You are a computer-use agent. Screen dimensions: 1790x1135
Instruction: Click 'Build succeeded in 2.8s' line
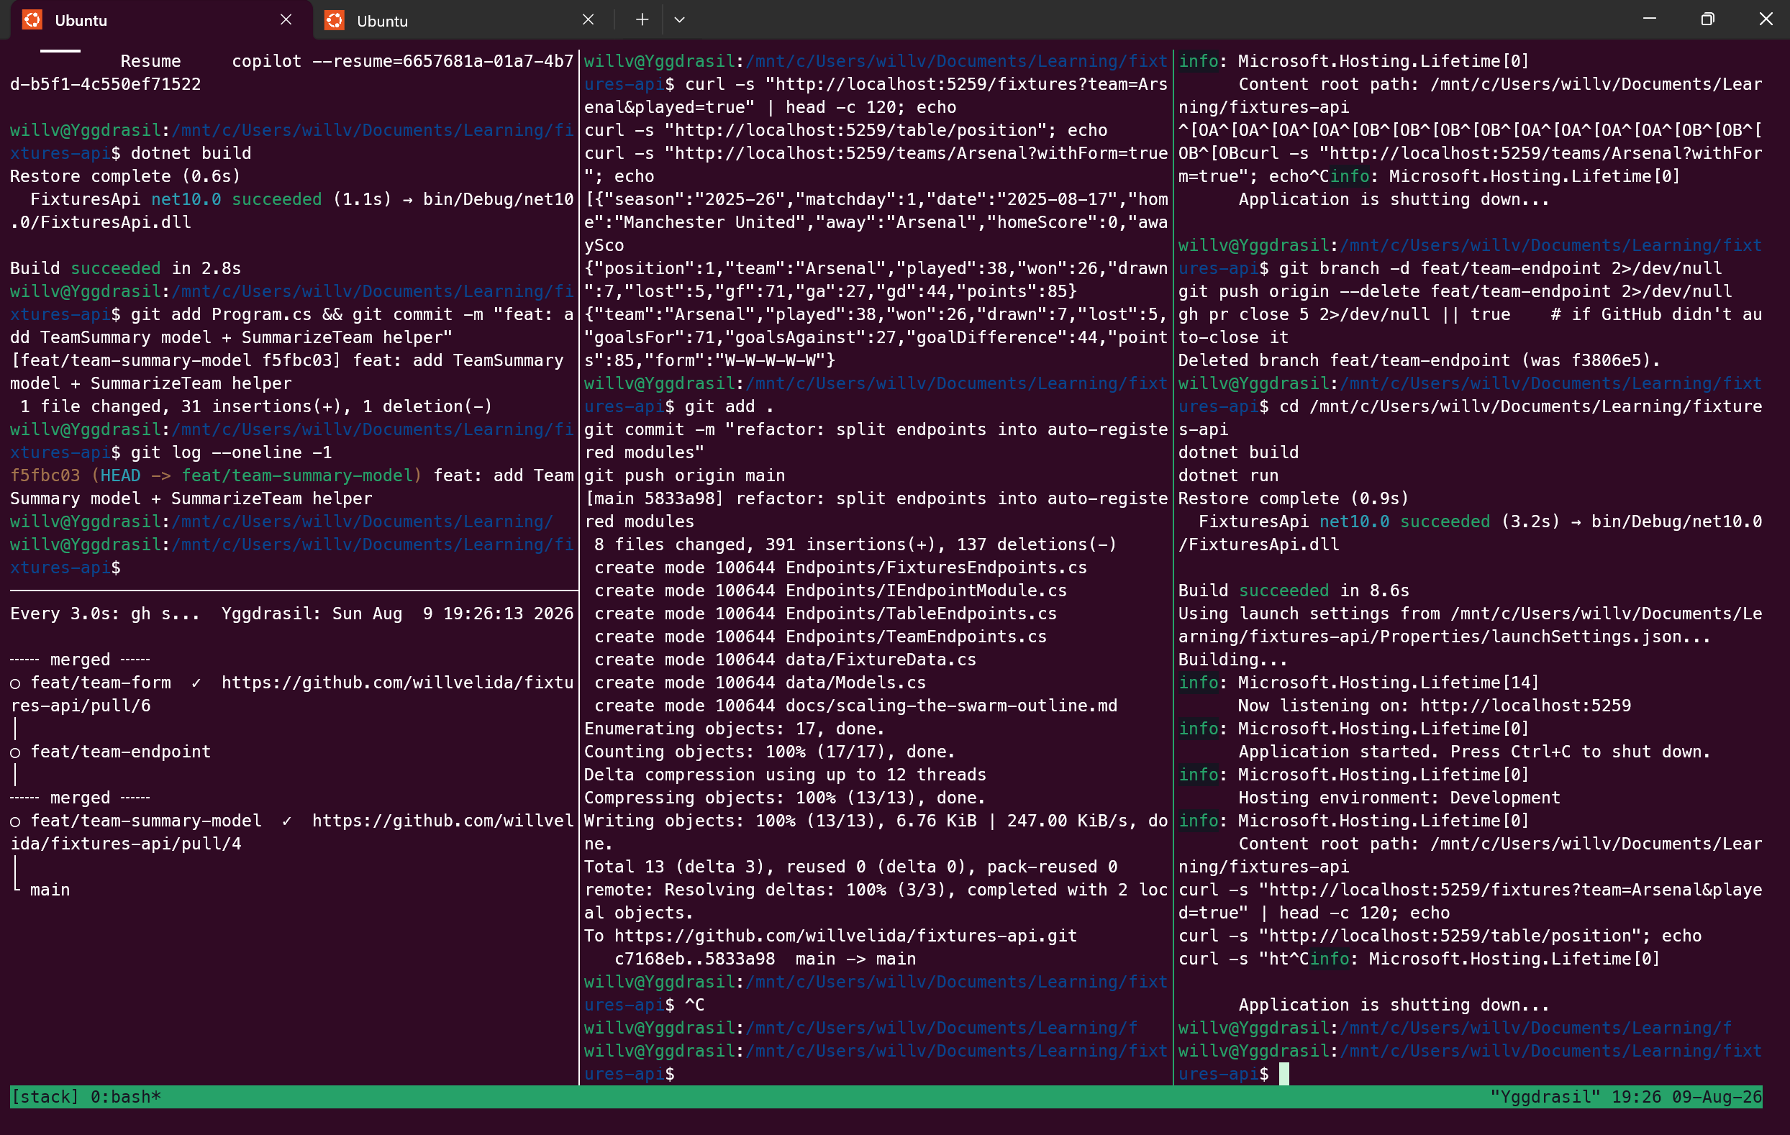[126, 268]
